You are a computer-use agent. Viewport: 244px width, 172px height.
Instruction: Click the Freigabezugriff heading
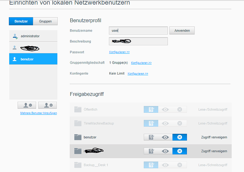click(x=87, y=94)
